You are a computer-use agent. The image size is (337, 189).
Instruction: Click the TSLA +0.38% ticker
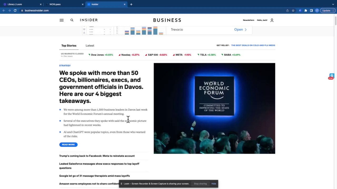coord(206,55)
